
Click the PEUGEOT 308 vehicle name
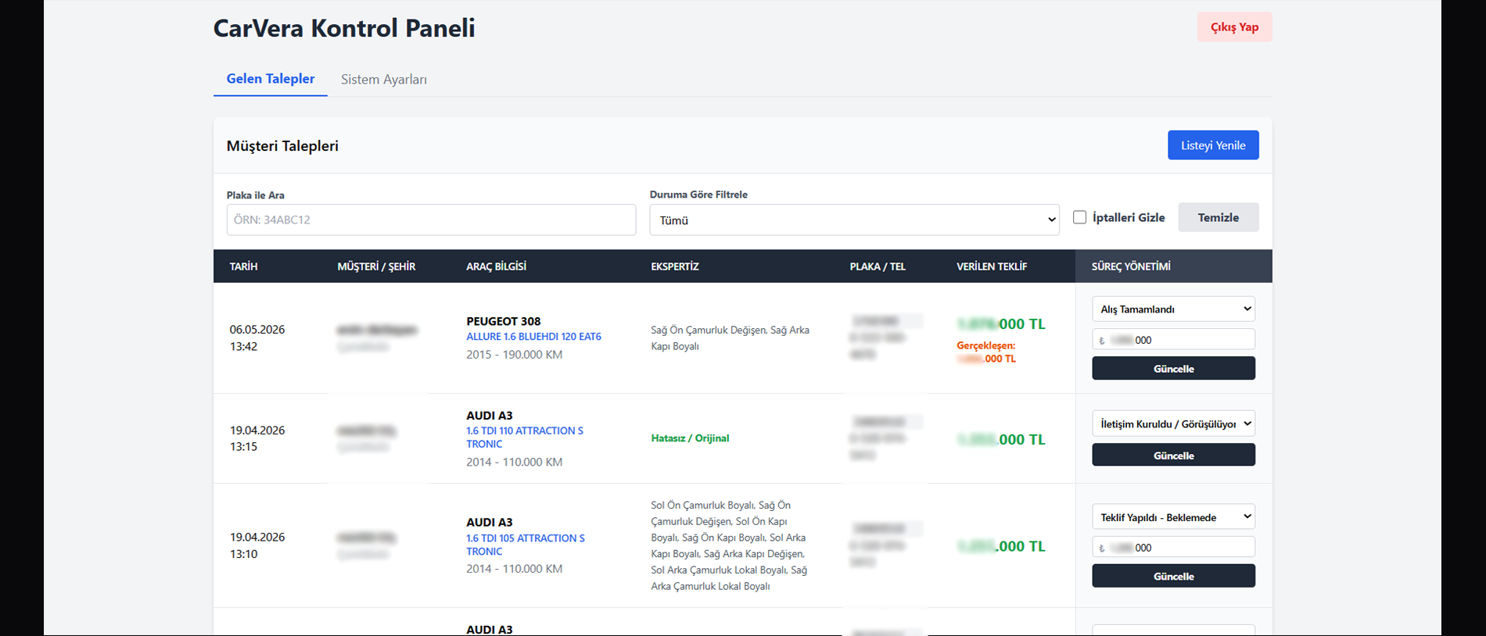click(x=504, y=321)
